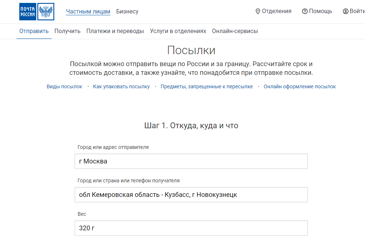Click the question mark help icon

click(x=305, y=11)
